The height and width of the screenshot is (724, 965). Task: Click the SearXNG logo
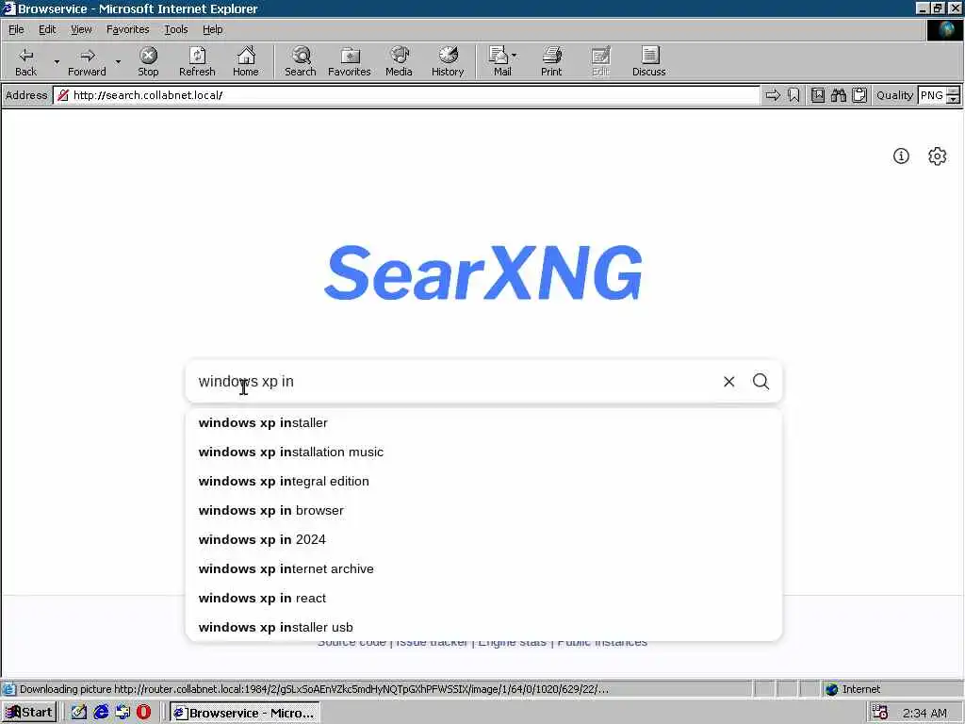pyautogui.click(x=483, y=272)
